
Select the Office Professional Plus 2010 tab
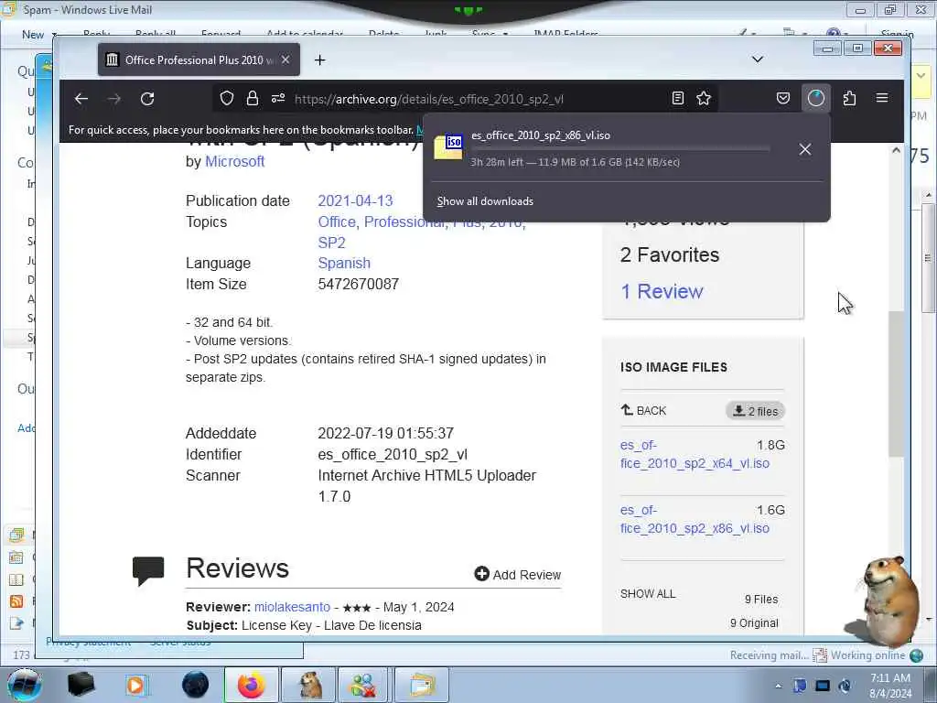pos(199,59)
